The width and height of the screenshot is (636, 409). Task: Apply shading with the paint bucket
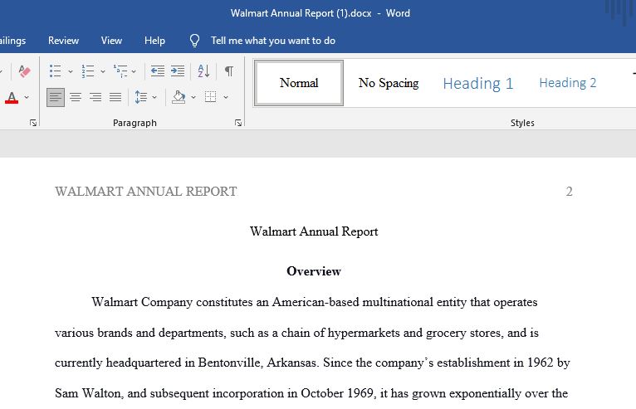click(x=179, y=97)
